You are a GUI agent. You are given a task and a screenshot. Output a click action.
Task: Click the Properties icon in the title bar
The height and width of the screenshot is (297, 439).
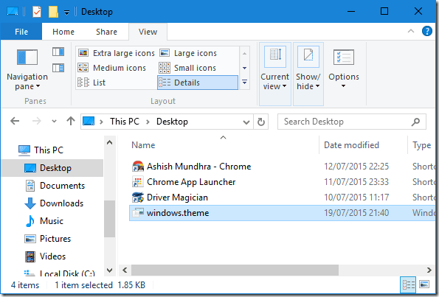(x=37, y=12)
